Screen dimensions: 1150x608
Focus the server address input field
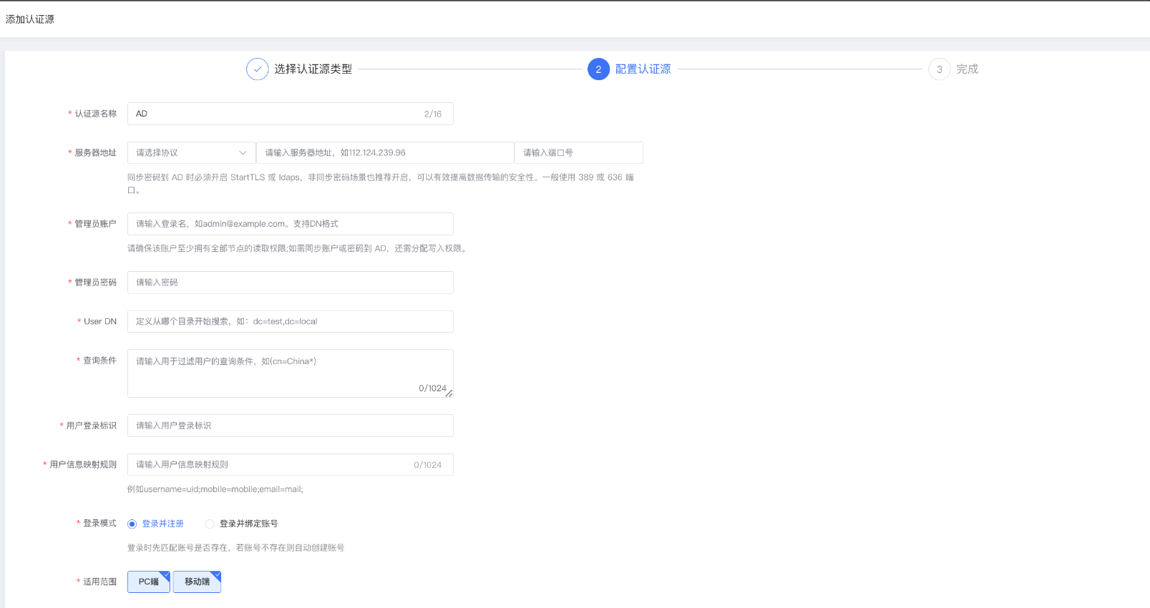(384, 153)
